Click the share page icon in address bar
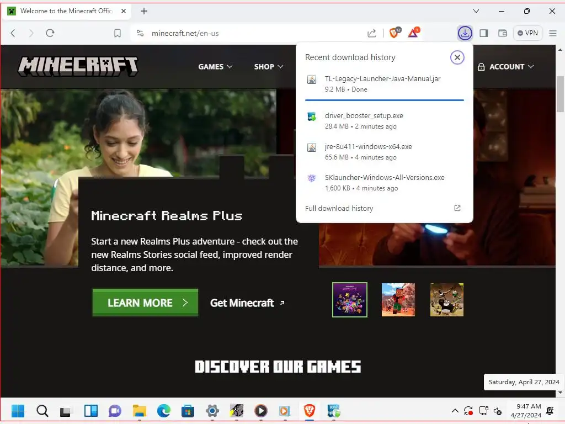 point(371,33)
